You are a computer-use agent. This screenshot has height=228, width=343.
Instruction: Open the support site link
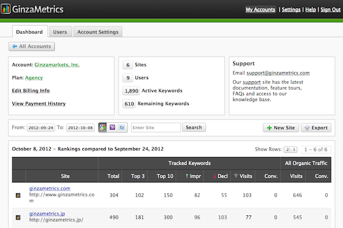[252, 82]
